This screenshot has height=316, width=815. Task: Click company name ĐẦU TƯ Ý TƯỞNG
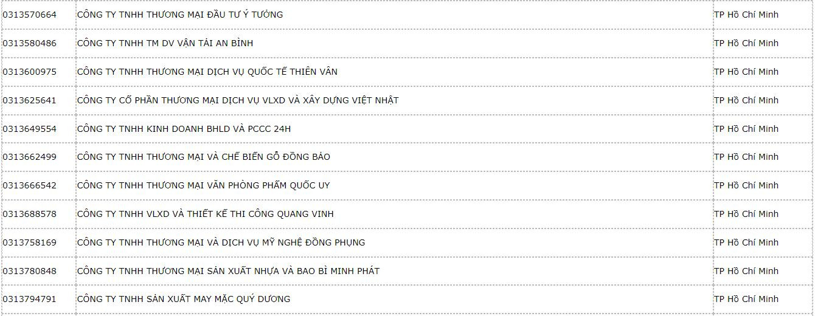(x=179, y=15)
